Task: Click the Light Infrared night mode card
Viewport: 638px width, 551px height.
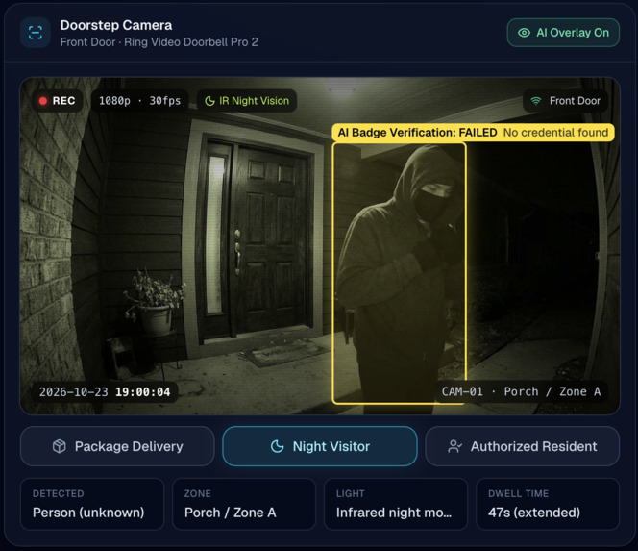Action: [x=396, y=504]
